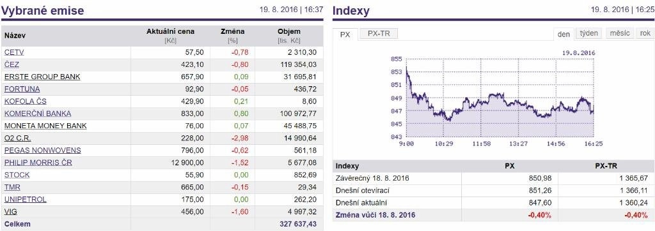Open PHILIP MORRIS ČR stock details
655x231 pixels.
pos(38,163)
